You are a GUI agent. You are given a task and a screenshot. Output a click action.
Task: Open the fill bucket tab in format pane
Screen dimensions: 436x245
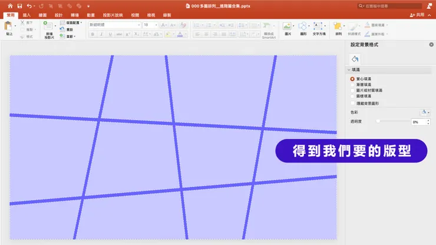pyautogui.click(x=355, y=59)
